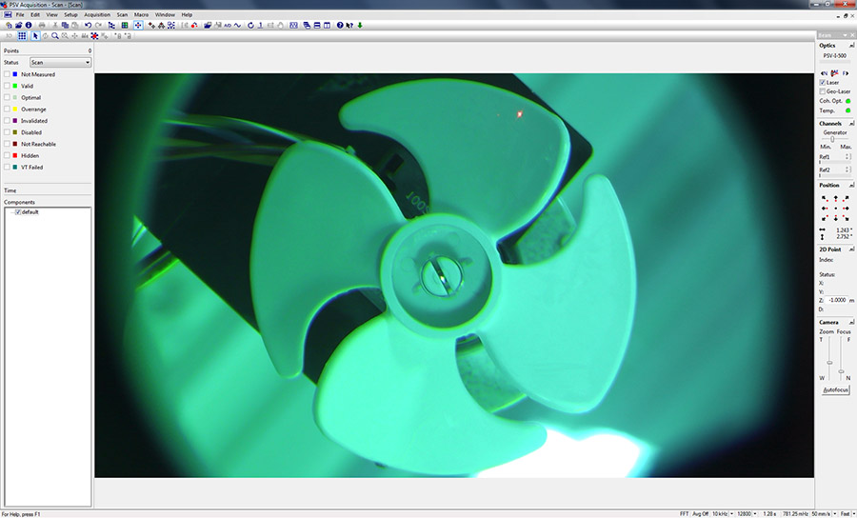This screenshot has height=518, width=857.
Task: Toggle the Not Measured checkbox
Action: 7,74
